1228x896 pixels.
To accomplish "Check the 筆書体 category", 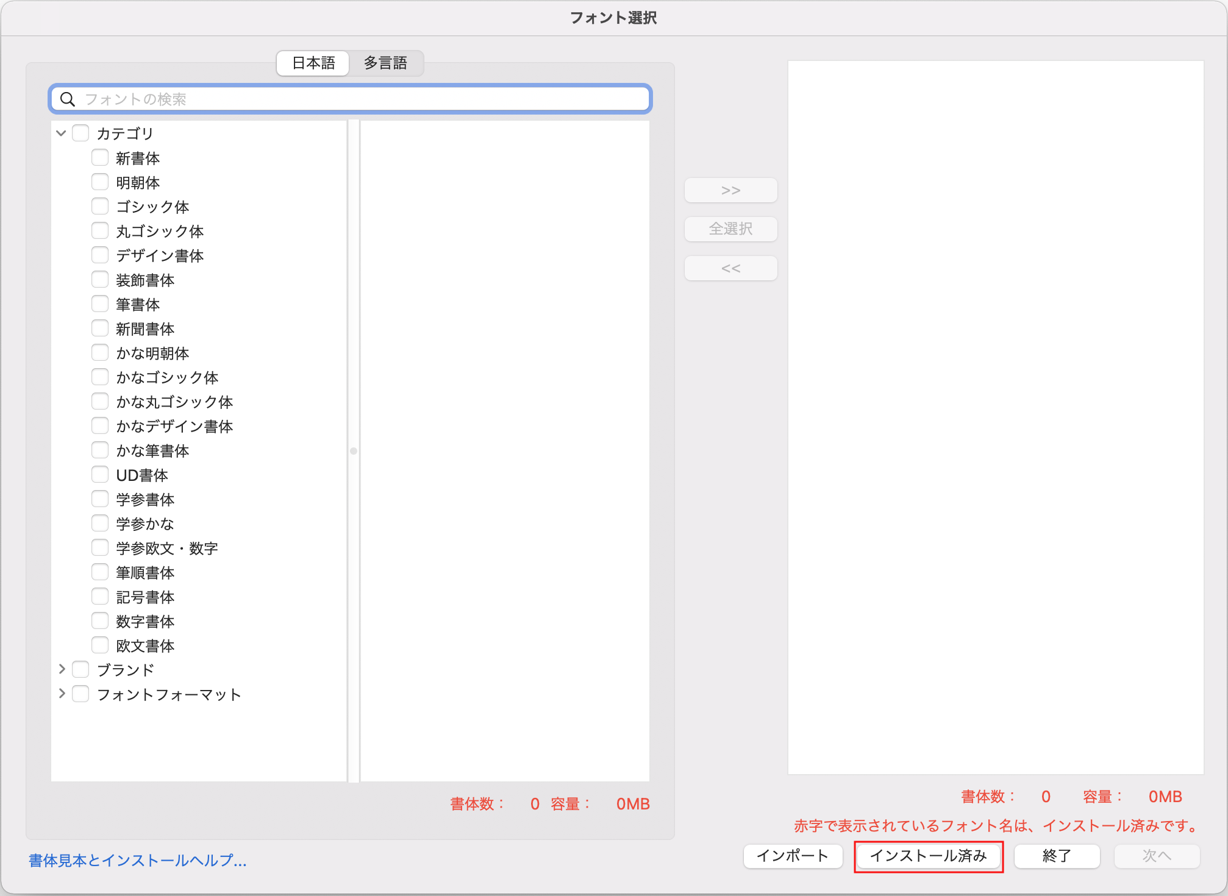I will point(100,304).
